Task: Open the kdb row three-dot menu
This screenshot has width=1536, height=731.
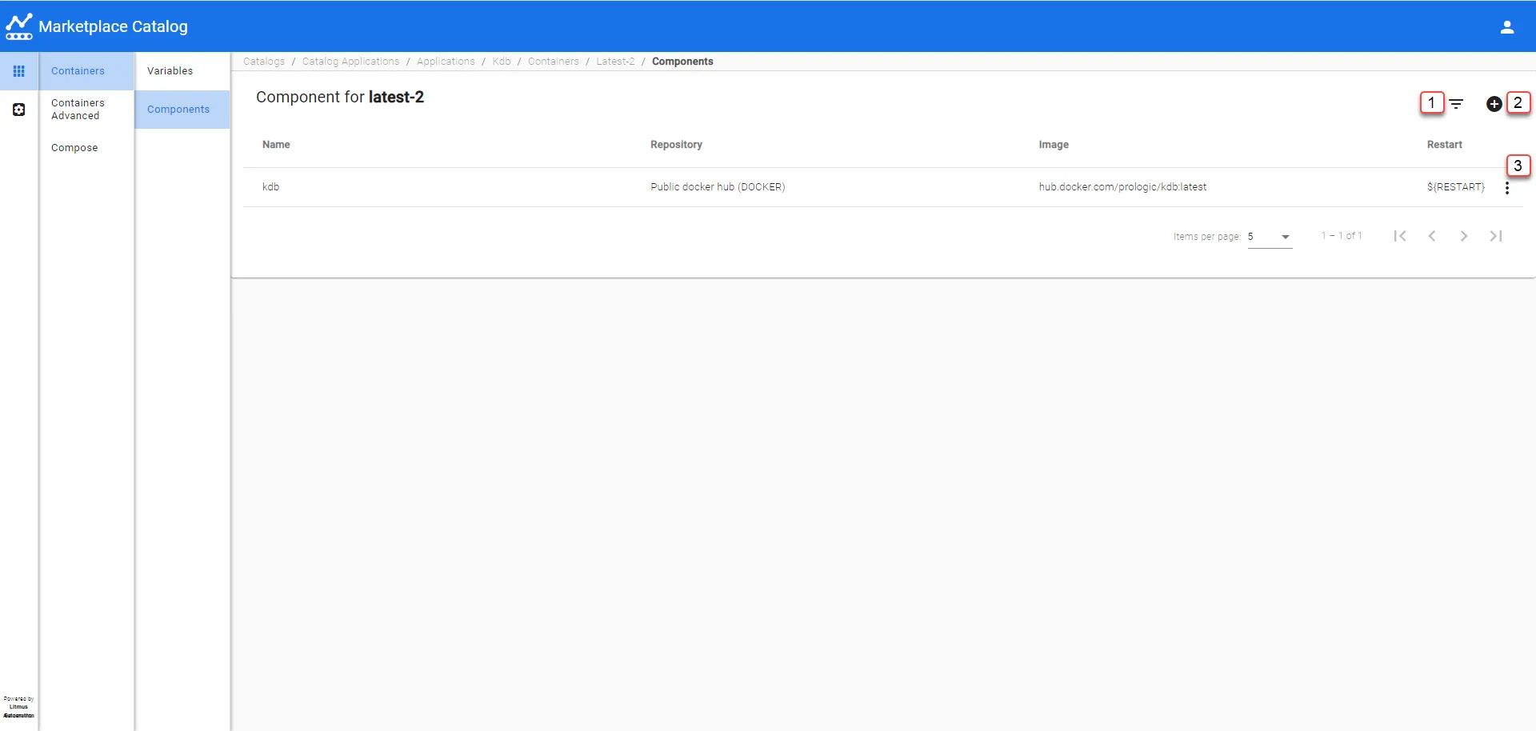Action: click(x=1507, y=188)
